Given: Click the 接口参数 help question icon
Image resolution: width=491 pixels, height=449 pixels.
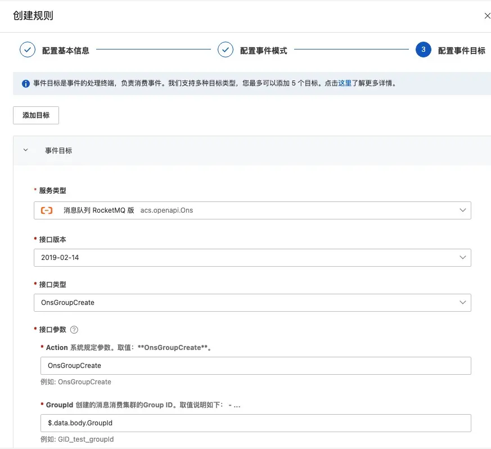Looking at the screenshot, I should [x=74, y=330].
